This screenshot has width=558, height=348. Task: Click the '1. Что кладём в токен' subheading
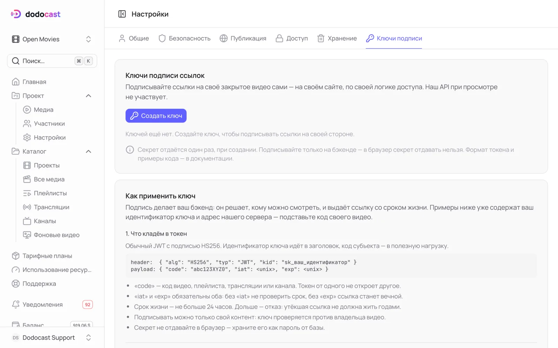click(x=156, y=234)
